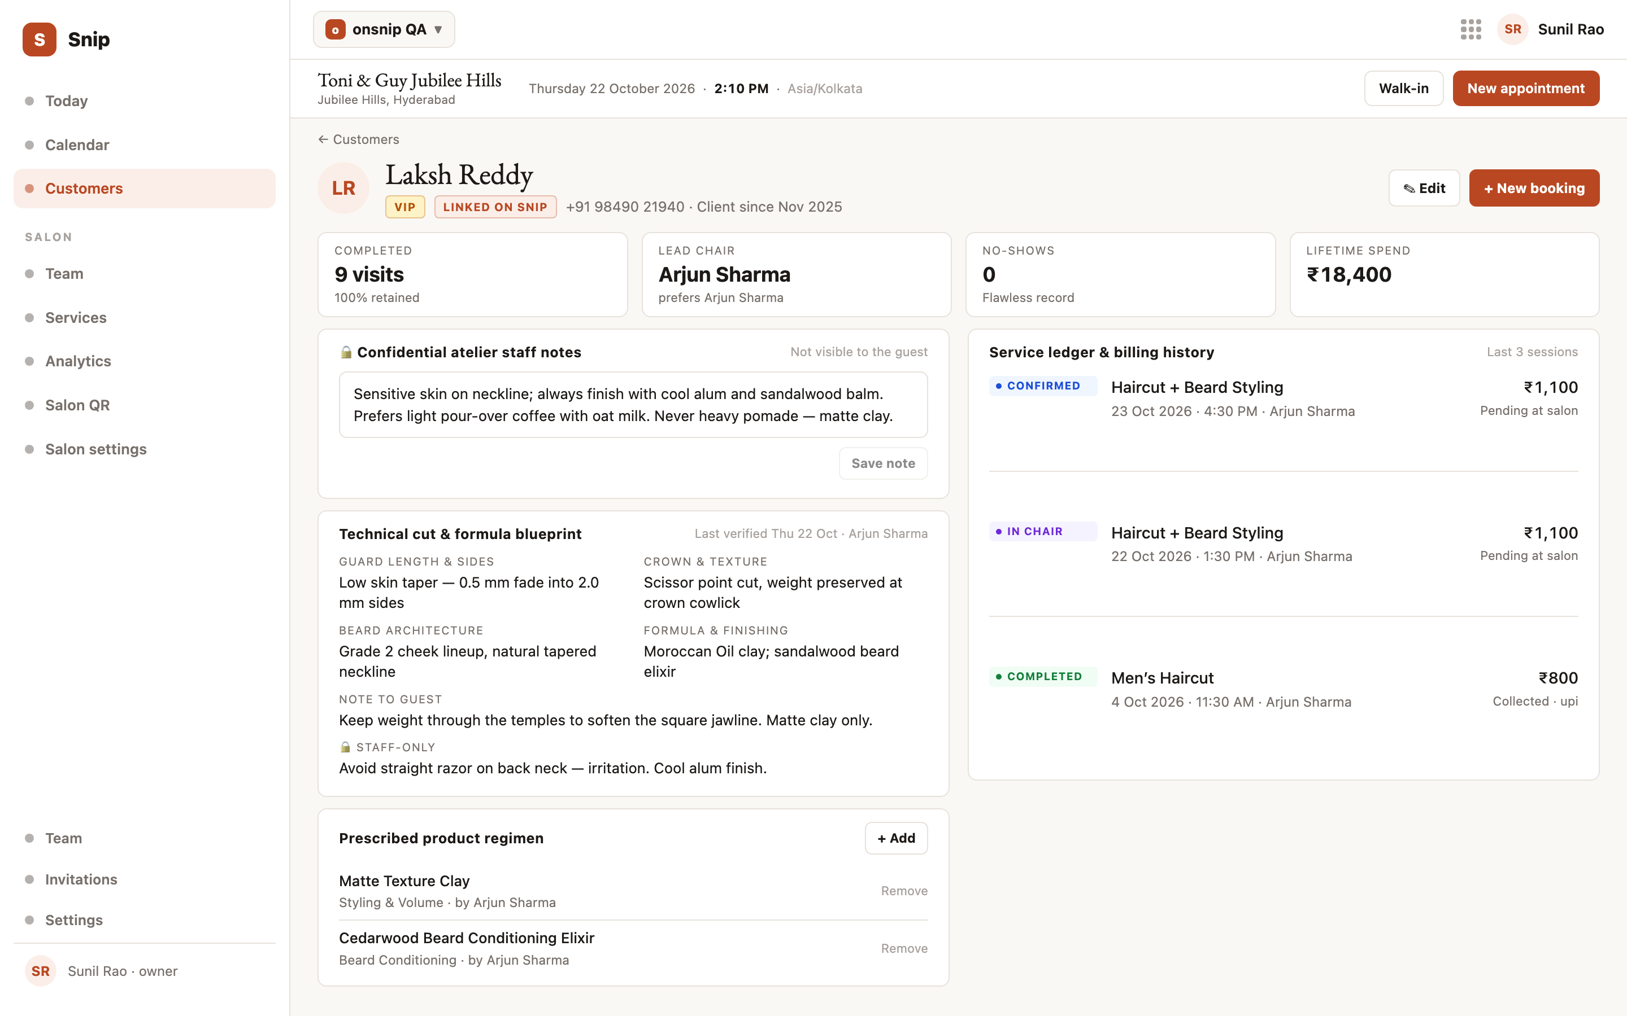Open the lower Team sidebar item
Image resolution: width=1627 pixels, height=1016 pixels.
coord(145,838)
